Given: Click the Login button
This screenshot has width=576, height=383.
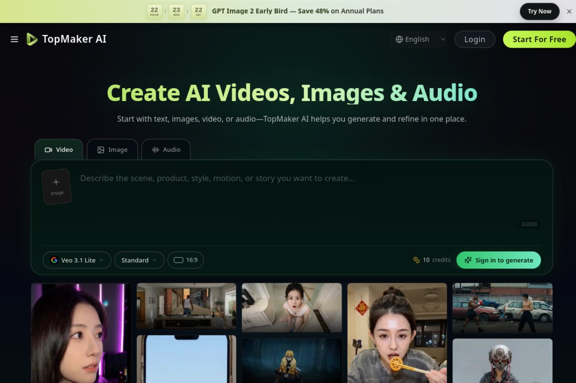Looking at the screenshot, I should point(475,40).
